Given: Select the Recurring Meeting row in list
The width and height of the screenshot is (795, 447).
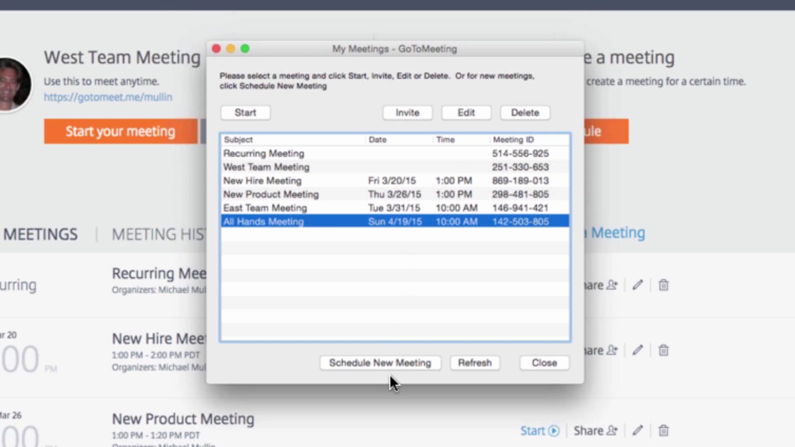Looking at the screenshot, I should click(x=395, y=153).
